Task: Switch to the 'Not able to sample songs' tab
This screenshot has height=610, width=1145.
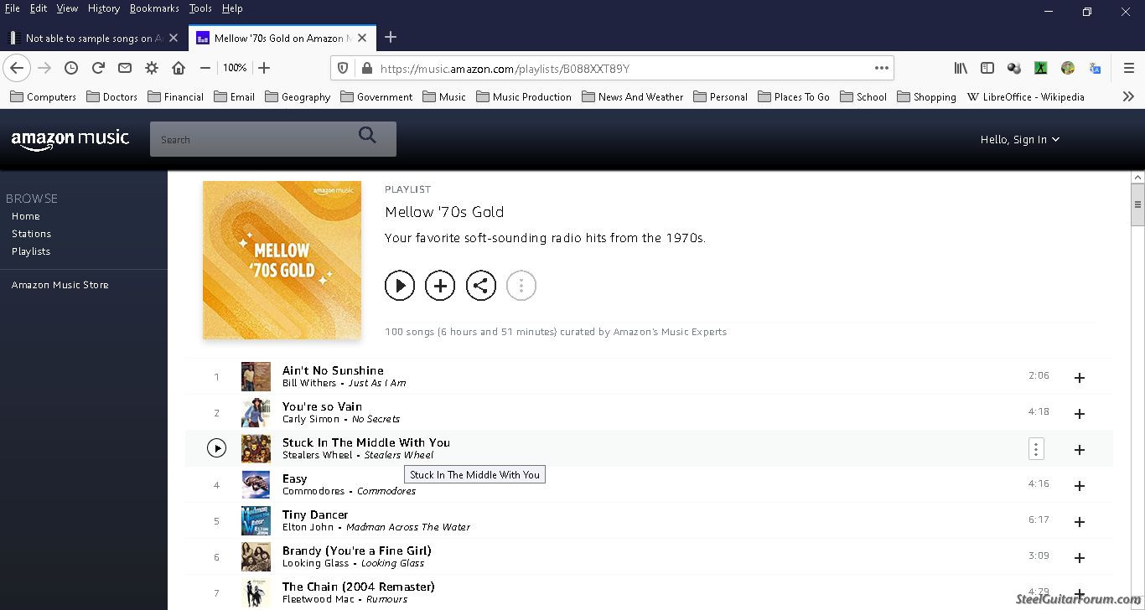Action: pos(88,38)
